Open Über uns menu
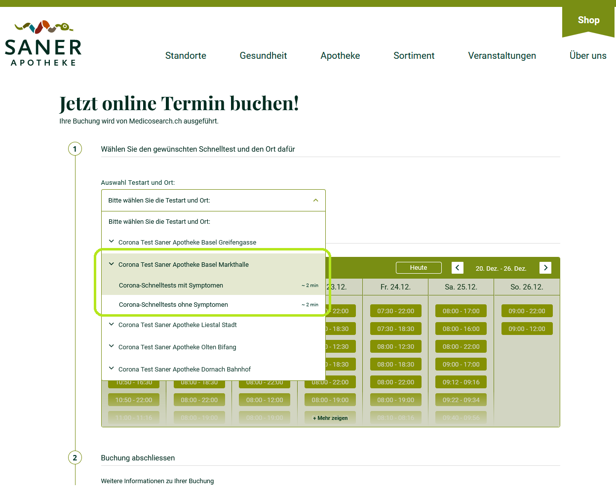This screenshot has width=616, height=496. tap(588, 56)
